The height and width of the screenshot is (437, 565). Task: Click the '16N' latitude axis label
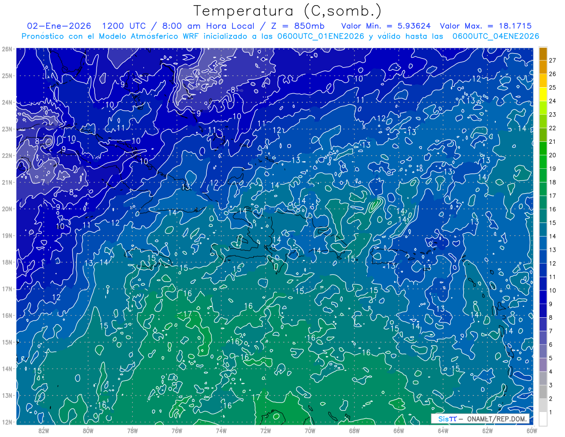coord(7,315)
